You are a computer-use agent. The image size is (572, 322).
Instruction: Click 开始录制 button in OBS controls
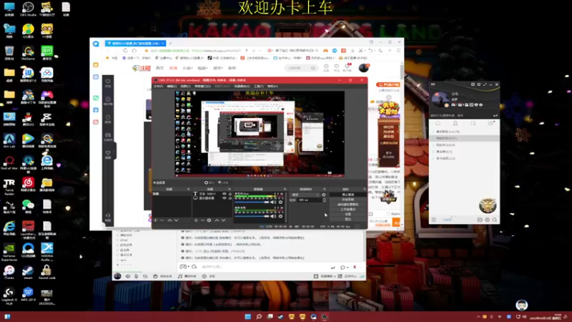coord(348,200)
